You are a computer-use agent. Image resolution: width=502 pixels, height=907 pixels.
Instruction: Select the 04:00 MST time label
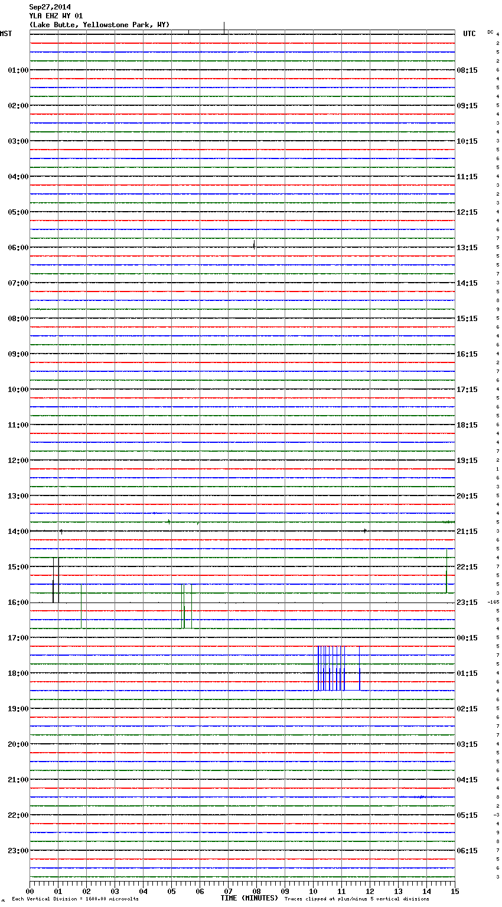[x=18, y=177]
